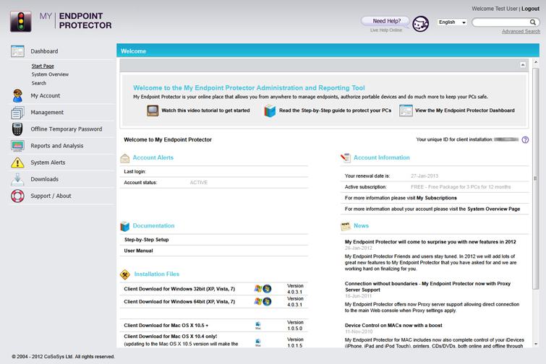Open Advanced Search link
The width and height of the screenshot is (546, 364).
coord(521,31)
